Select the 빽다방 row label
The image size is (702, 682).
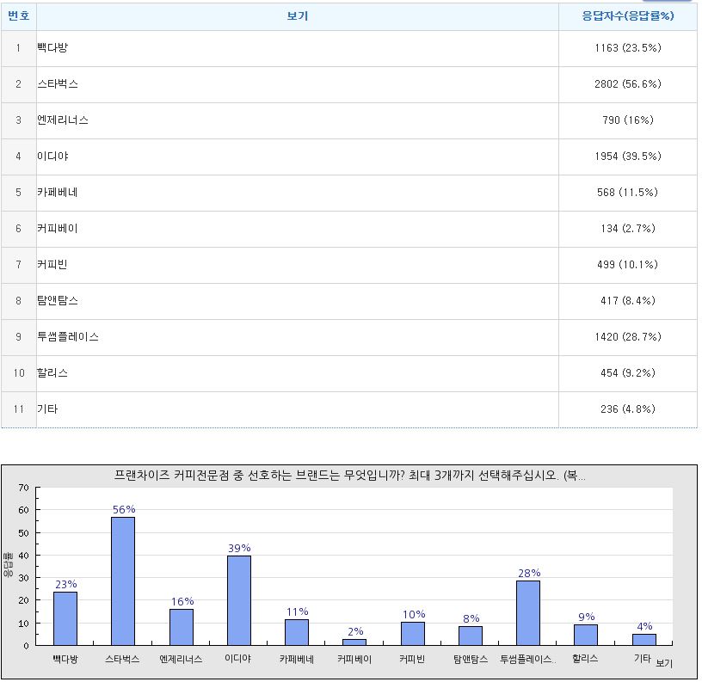click(52, 48)
